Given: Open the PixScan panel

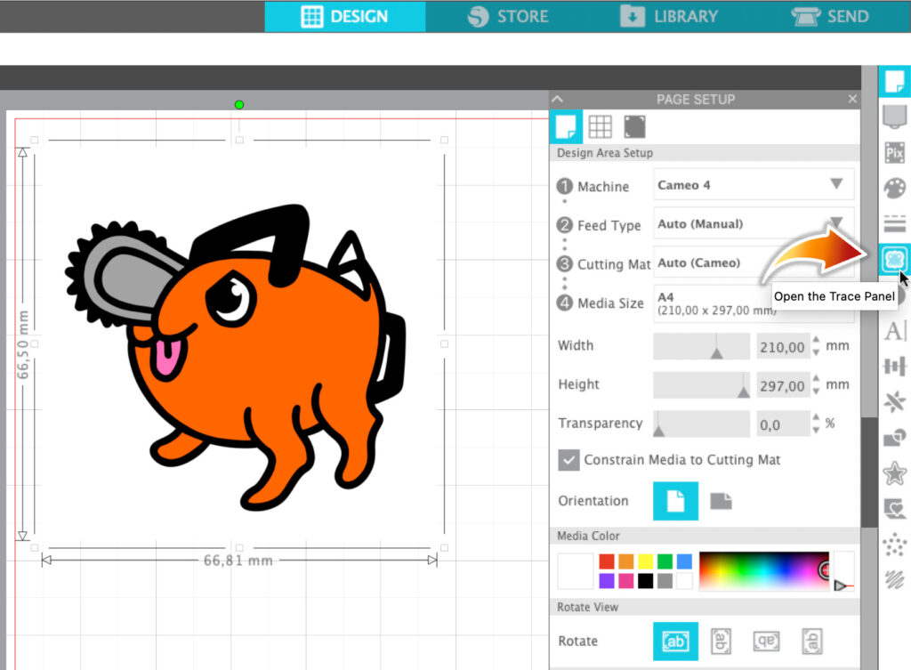Looking at the screenshot, I should [x=895, y=152].
